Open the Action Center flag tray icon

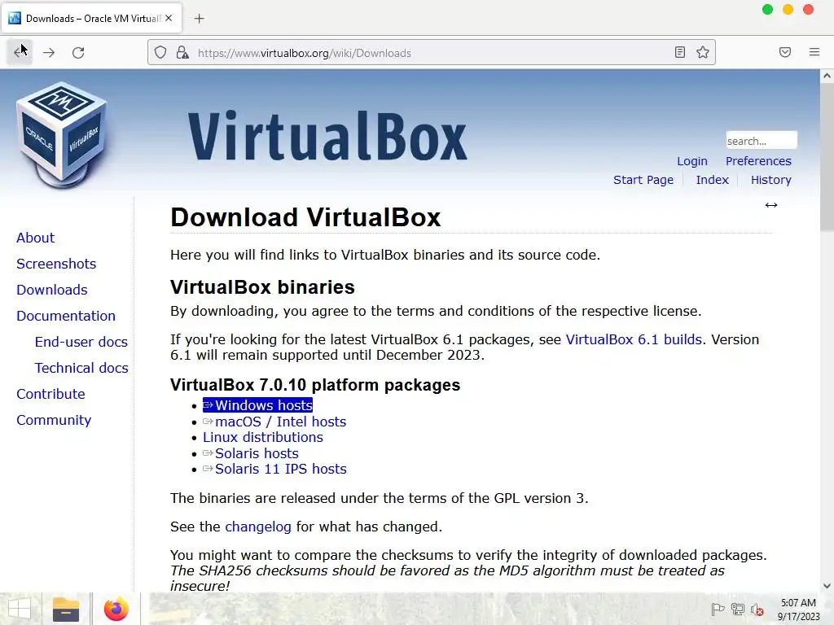tap(718, 610)
